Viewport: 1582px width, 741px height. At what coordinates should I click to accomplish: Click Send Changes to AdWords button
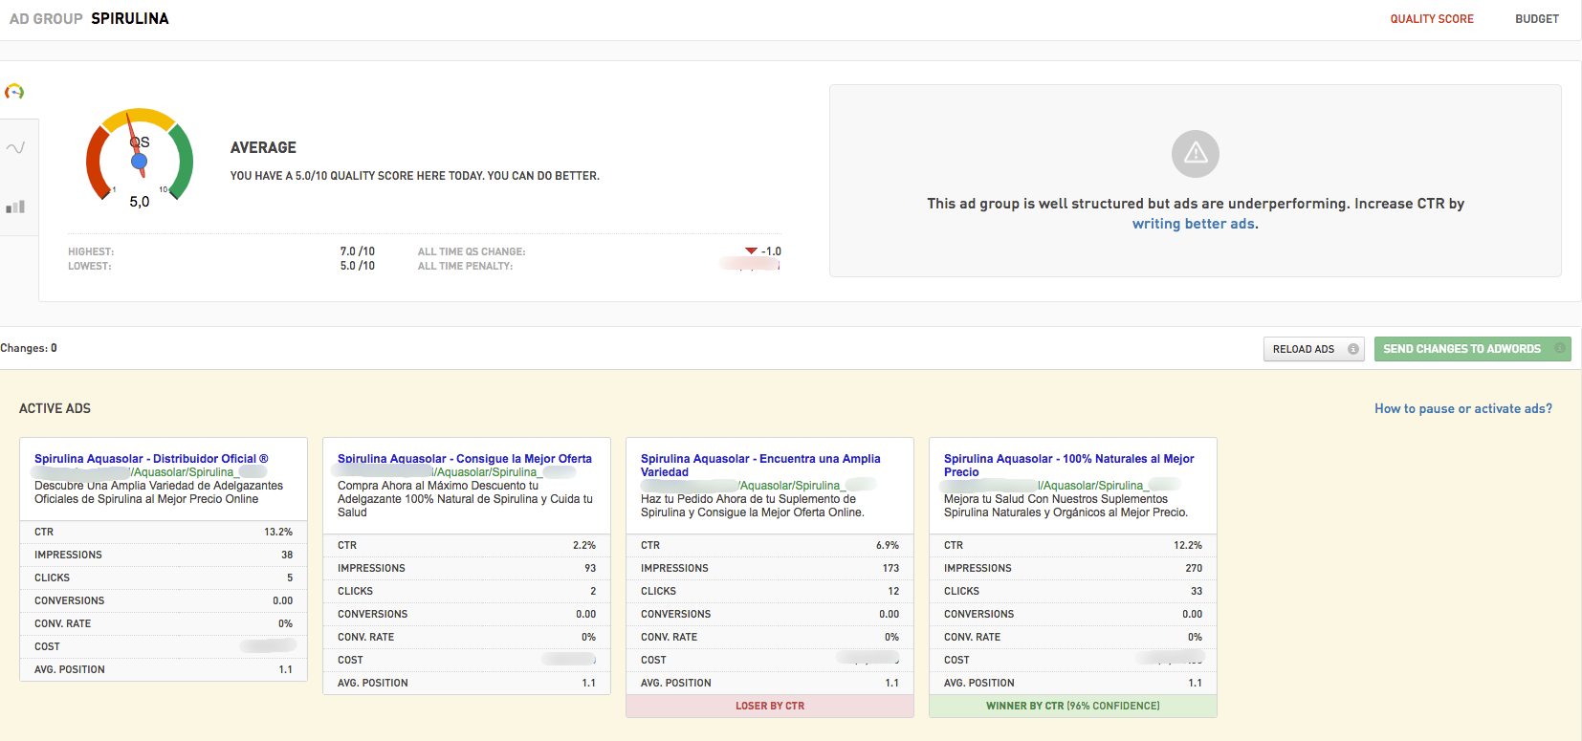pos(1473,349)
